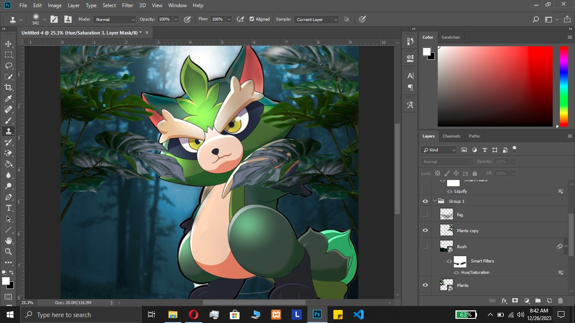This screenshot has height=323, width=575.
Task: Open the Clone Source panel icon
Action: click(x=68, y=19)
